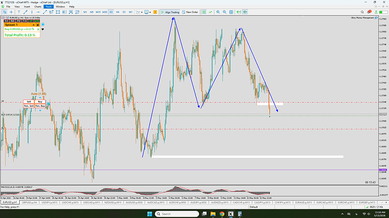This screenshot has width=389, height=218.
Task: Click the orange signal icon in toolbar
Action: tap(155, 12)
